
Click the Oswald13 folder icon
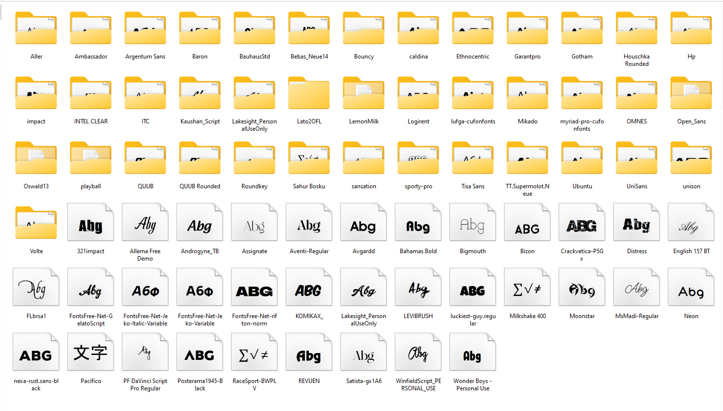point(36,158)
